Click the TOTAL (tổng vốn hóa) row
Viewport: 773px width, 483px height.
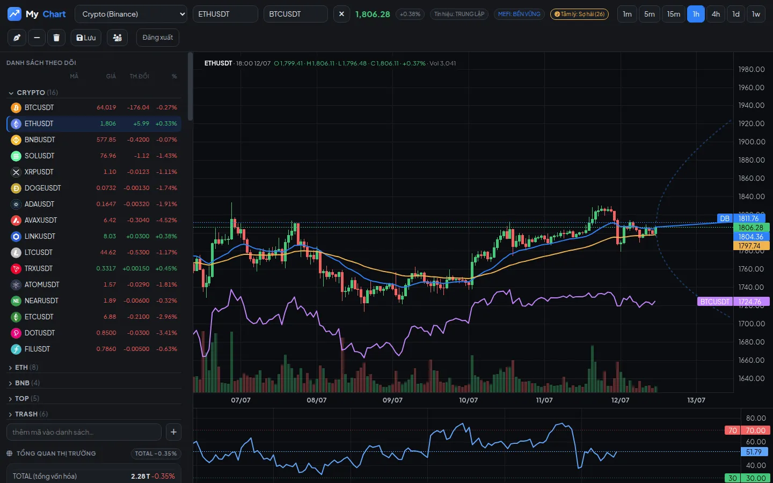point(94,476)
